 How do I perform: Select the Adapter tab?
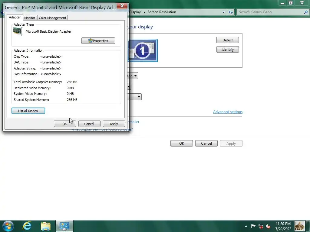coord(15,17)
